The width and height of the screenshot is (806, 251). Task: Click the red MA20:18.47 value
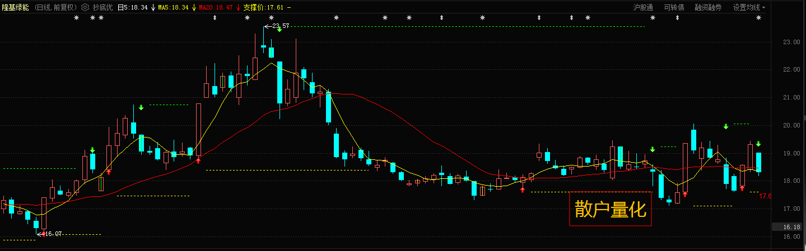[217, 7]
